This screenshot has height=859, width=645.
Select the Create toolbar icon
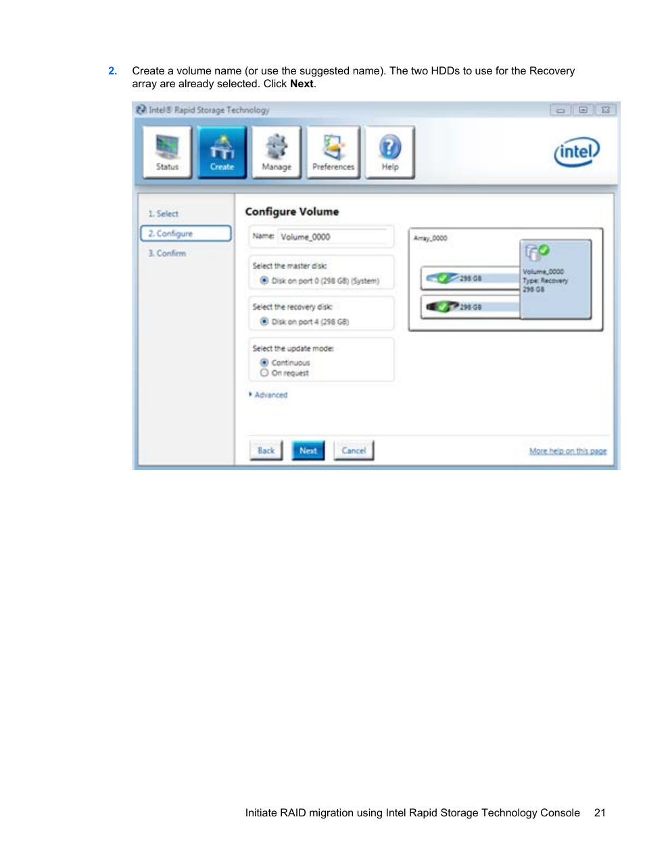222,152
